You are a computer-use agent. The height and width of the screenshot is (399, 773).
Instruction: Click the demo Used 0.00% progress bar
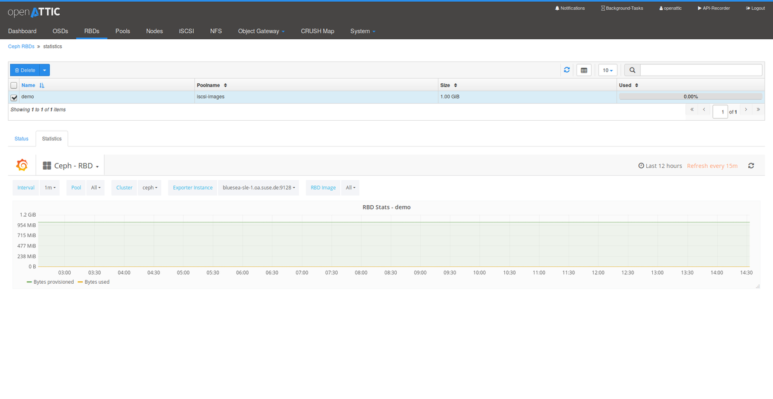pyautogui.click(x=690, y=97)
